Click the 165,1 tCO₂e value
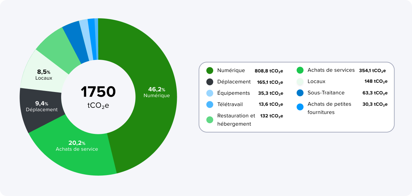This screenshot has width=412, height=196. coord(270,82)
